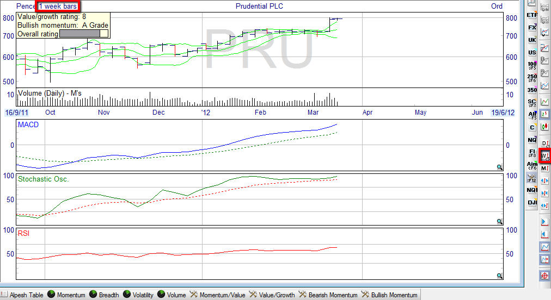Move chart back with blue left arrow
551x300 pixels.
click(544, 234)
